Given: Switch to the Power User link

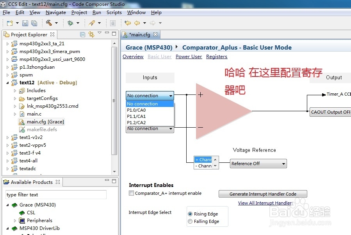Looking at the screenshot, I should (189, 56).
